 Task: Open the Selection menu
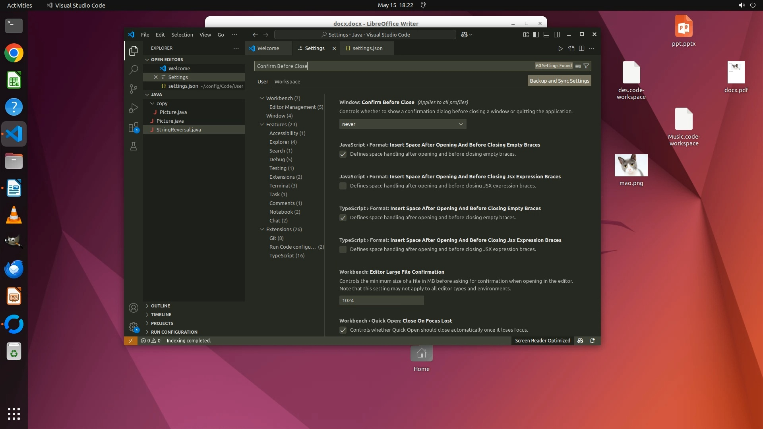pos(182,35)
